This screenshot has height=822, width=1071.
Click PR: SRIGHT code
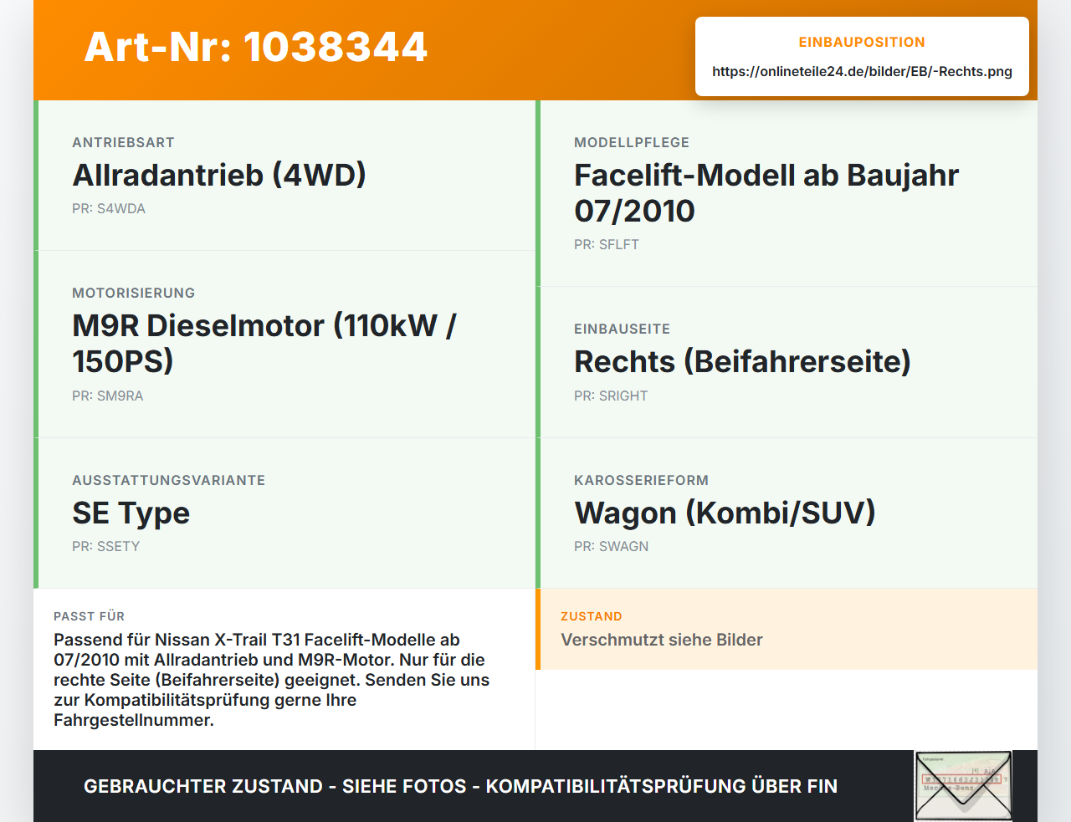point(611,396)
